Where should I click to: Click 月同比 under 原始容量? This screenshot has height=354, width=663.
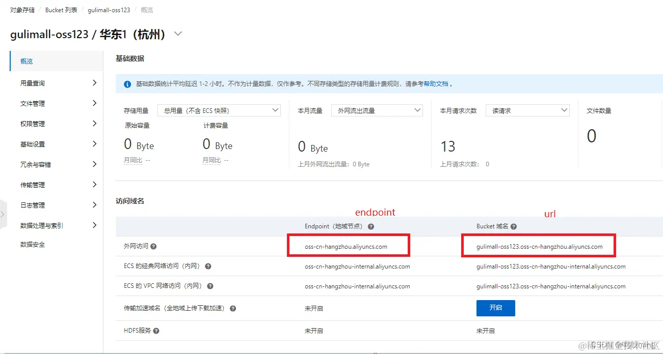coord(134,160)
